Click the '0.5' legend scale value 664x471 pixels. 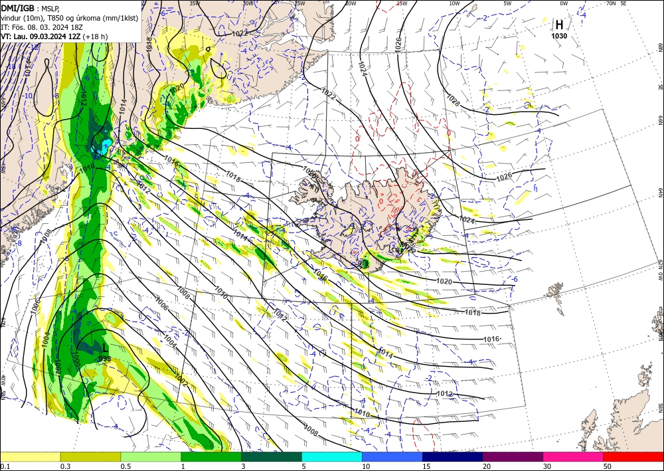[125, 466]
